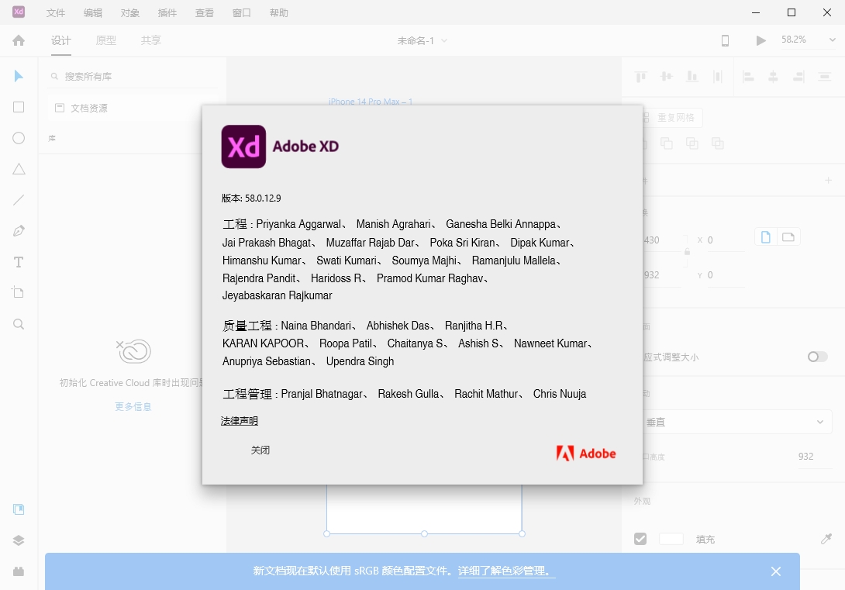The width and height of the screenshot is (845, 590).
Task: Pick the Line tool
Action: pyautogui.click(x=19, y=201)
